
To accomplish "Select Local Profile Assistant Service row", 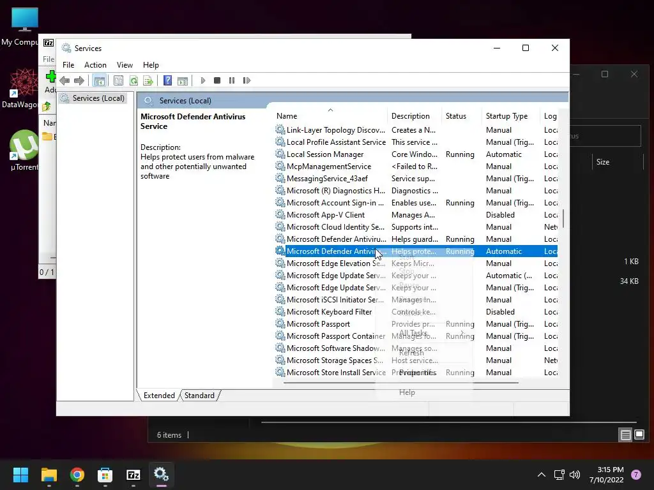I will pyautogui.click(x=416, y=142).
